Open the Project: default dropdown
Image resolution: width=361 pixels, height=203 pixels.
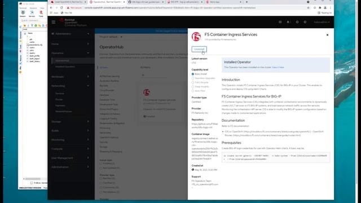tap(111, 37)
